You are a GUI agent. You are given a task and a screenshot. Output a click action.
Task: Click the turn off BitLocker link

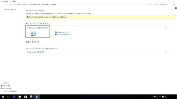pos(64,35)
